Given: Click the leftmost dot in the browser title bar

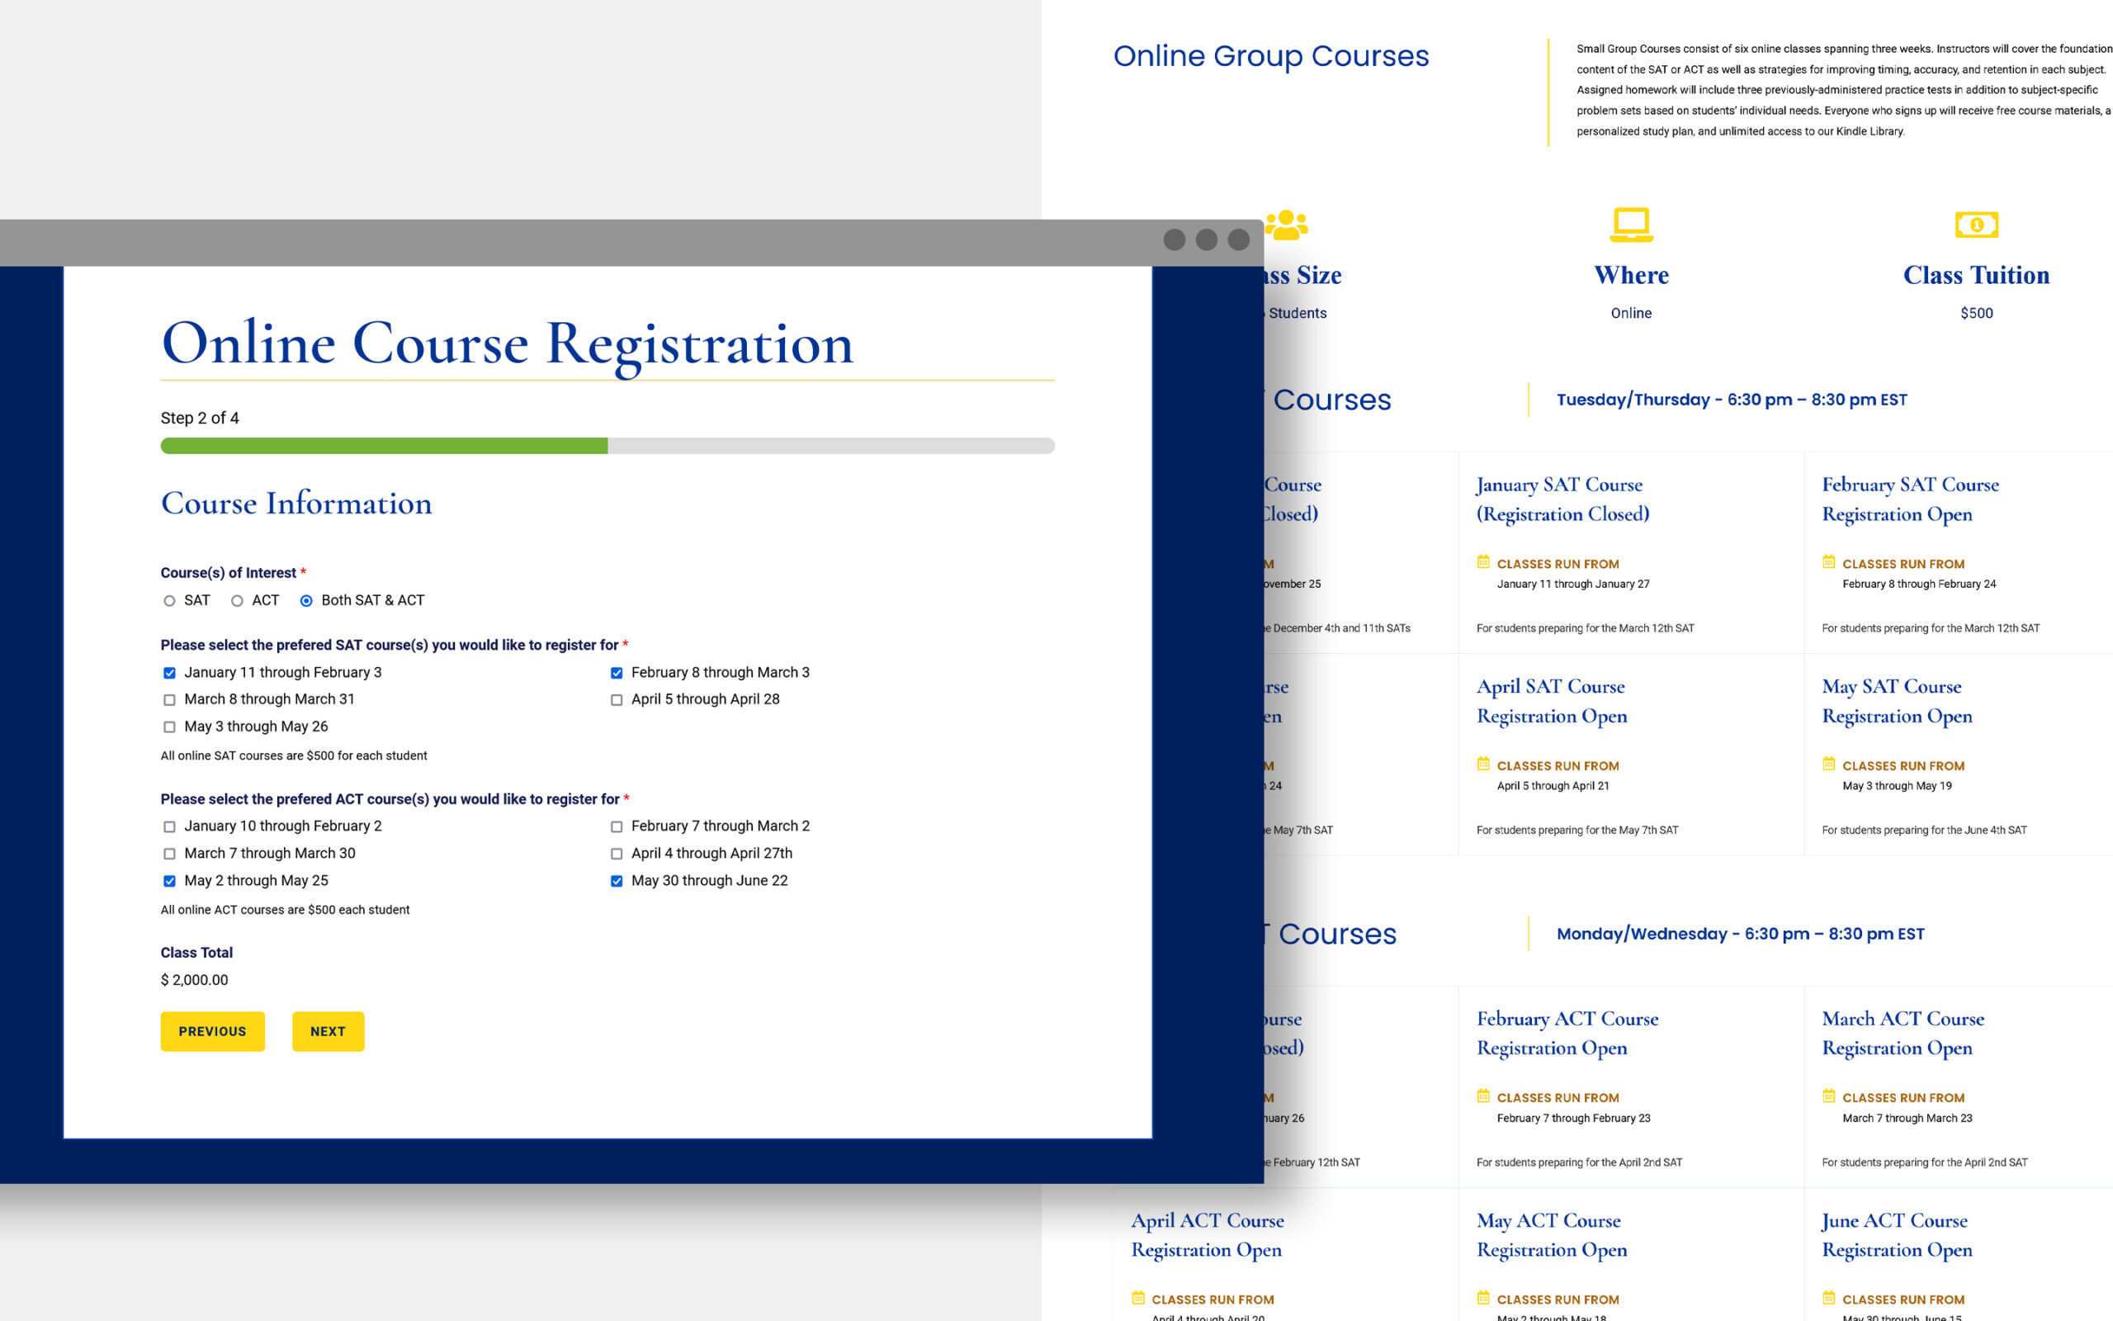Looking at the screenshot, I should click(1175, 239).
